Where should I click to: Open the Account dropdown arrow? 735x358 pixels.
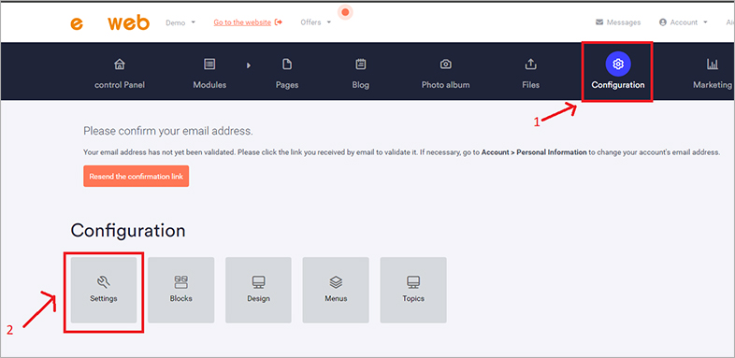pos(705,22)
